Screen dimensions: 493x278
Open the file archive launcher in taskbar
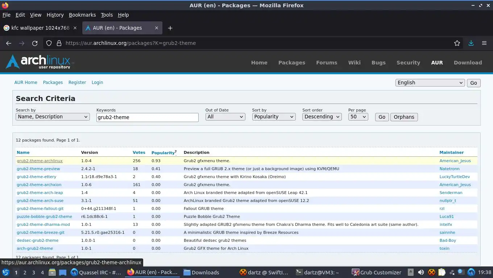pos(52,273)
